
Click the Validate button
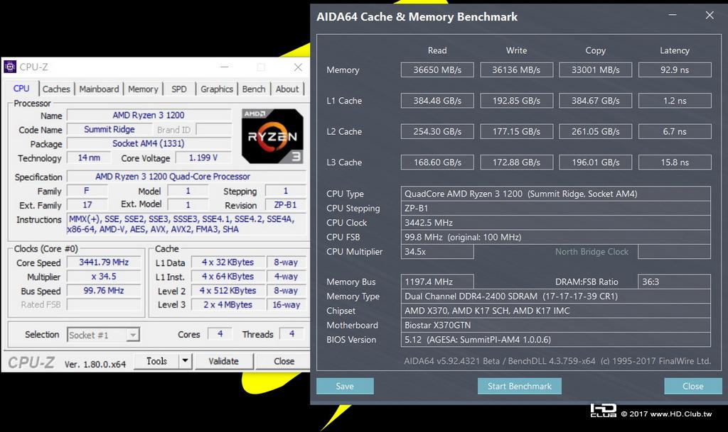[224, 361]
